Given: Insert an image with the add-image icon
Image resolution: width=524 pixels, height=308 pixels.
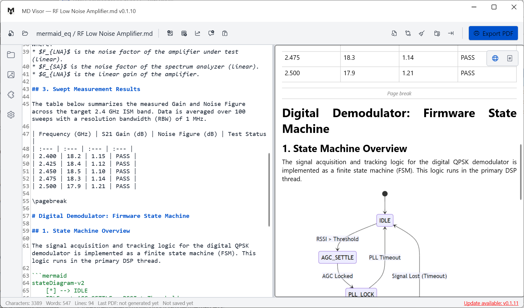Looking at the screenshot, I should 170,33.
